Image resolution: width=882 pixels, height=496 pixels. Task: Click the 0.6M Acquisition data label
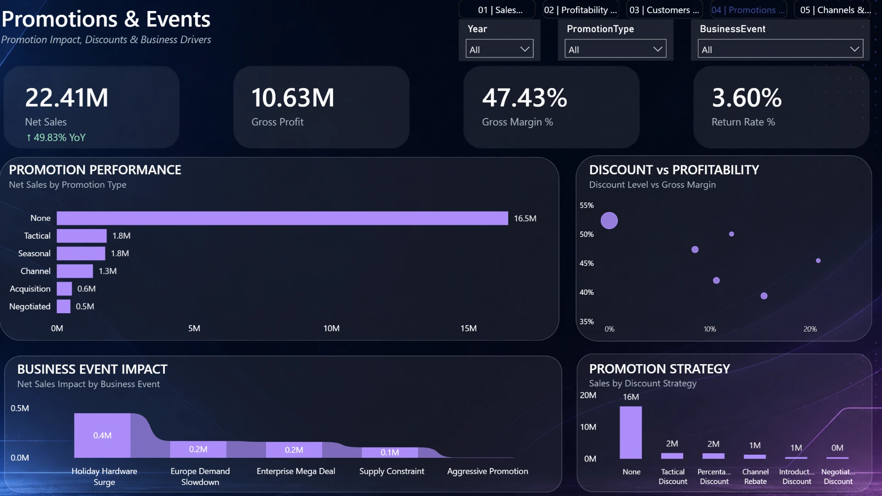pos(86,289)
